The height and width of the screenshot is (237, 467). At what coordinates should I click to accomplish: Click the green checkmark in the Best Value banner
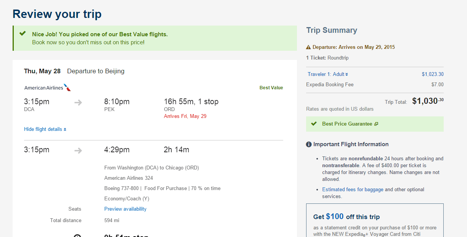coord(23,34)
